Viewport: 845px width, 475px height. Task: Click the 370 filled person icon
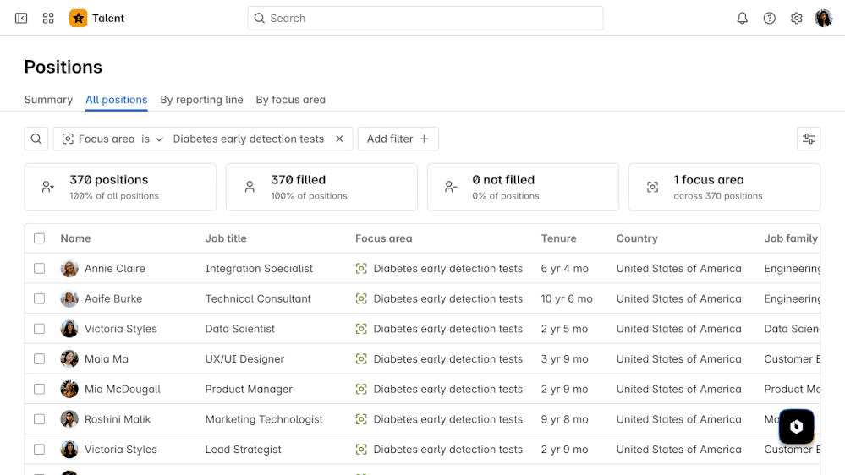click(x=250, y=187)
